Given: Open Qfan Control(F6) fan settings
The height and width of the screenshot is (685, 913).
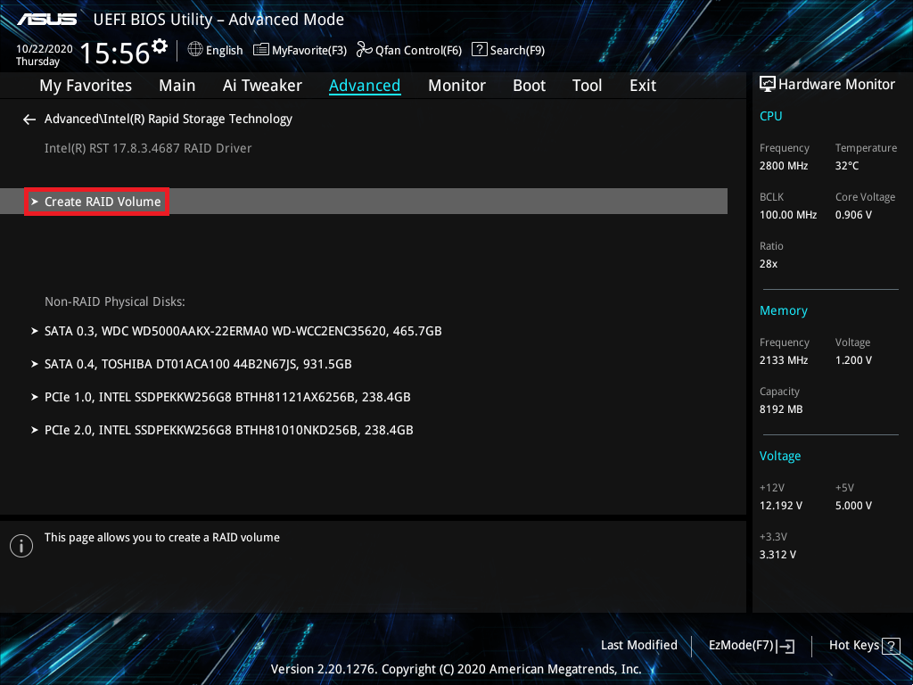Looking at the screenshot, I should pyautogui.click(x=409, y=50).
